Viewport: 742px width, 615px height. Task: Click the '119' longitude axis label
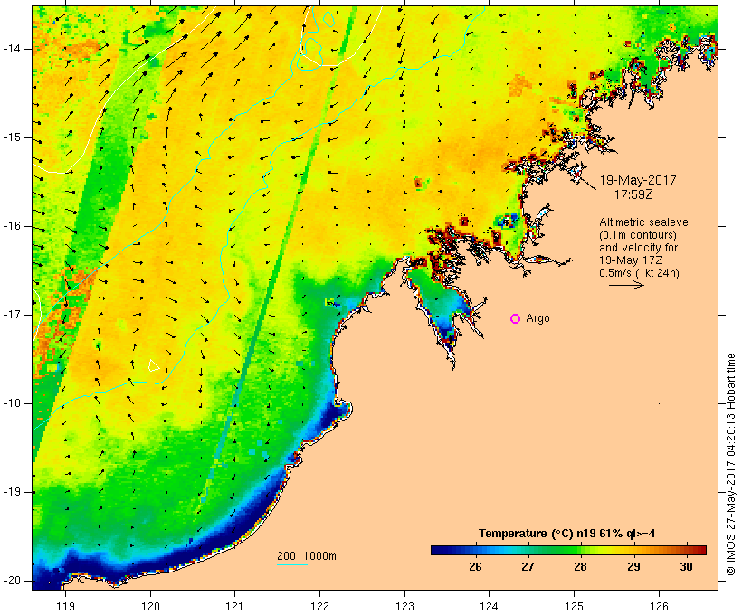click(65, 606)
